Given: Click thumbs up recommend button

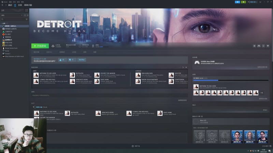Looking at the screenshot, I should (x=62, y=60).
